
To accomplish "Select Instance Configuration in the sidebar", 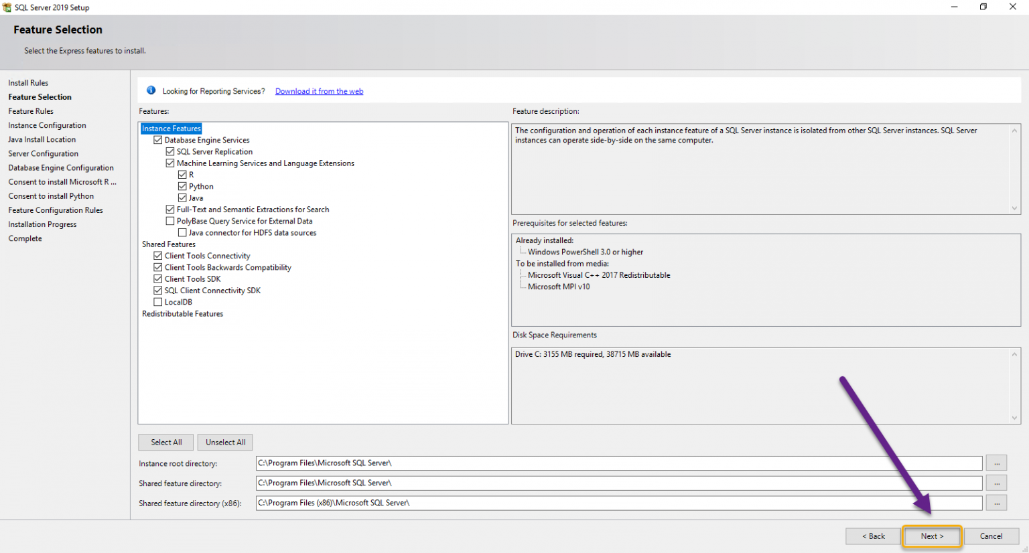I will point(47,125).
